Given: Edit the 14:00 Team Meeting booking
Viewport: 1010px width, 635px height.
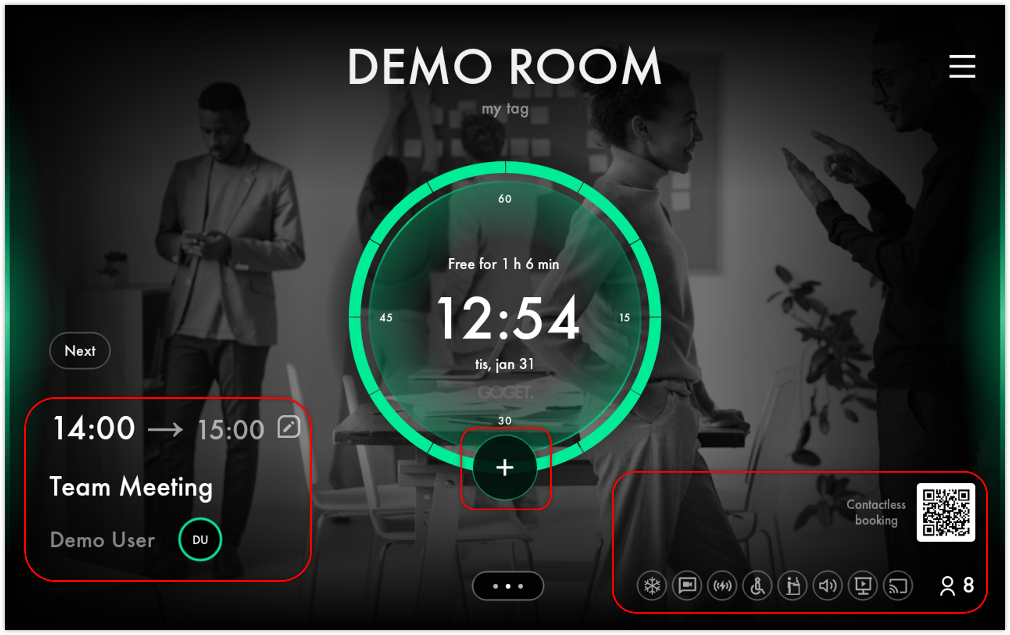Looking at the screenshot, I should pos(288,427).
